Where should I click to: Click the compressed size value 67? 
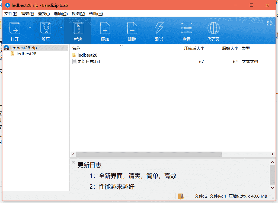point(202,62)
